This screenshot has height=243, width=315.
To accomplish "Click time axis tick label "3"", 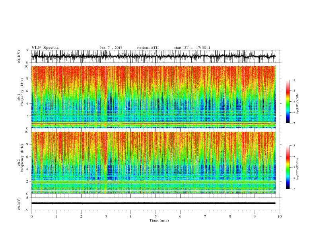I will point(106,216).
